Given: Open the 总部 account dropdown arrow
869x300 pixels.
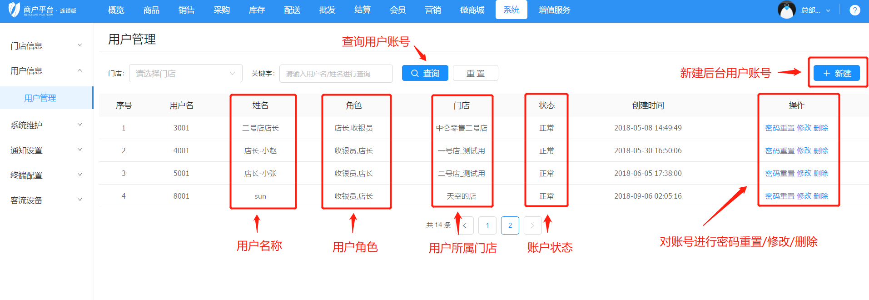Looking at the screenshot, I should [828, 10].
